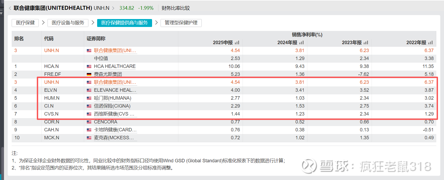Click the back chevron before 联合健康集团 title
Screen dimensions: 444x180
(x=10, y=8)
